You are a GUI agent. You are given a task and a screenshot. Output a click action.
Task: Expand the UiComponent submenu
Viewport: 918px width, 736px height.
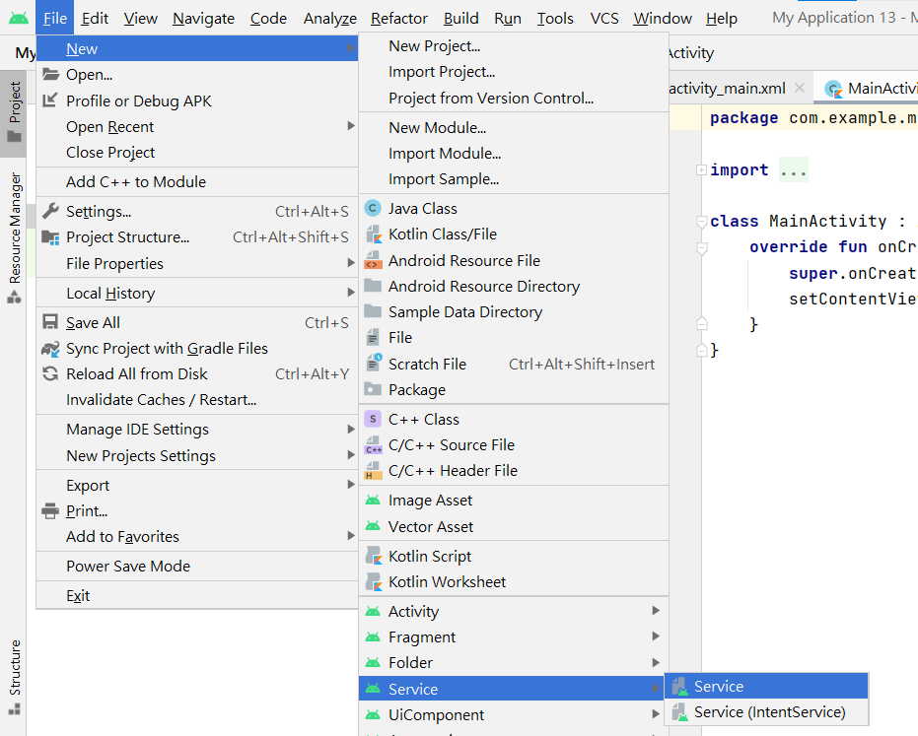pyautogui.click(x=656, y=713)
